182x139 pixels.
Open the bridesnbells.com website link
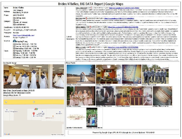click(x=24, y=36)
